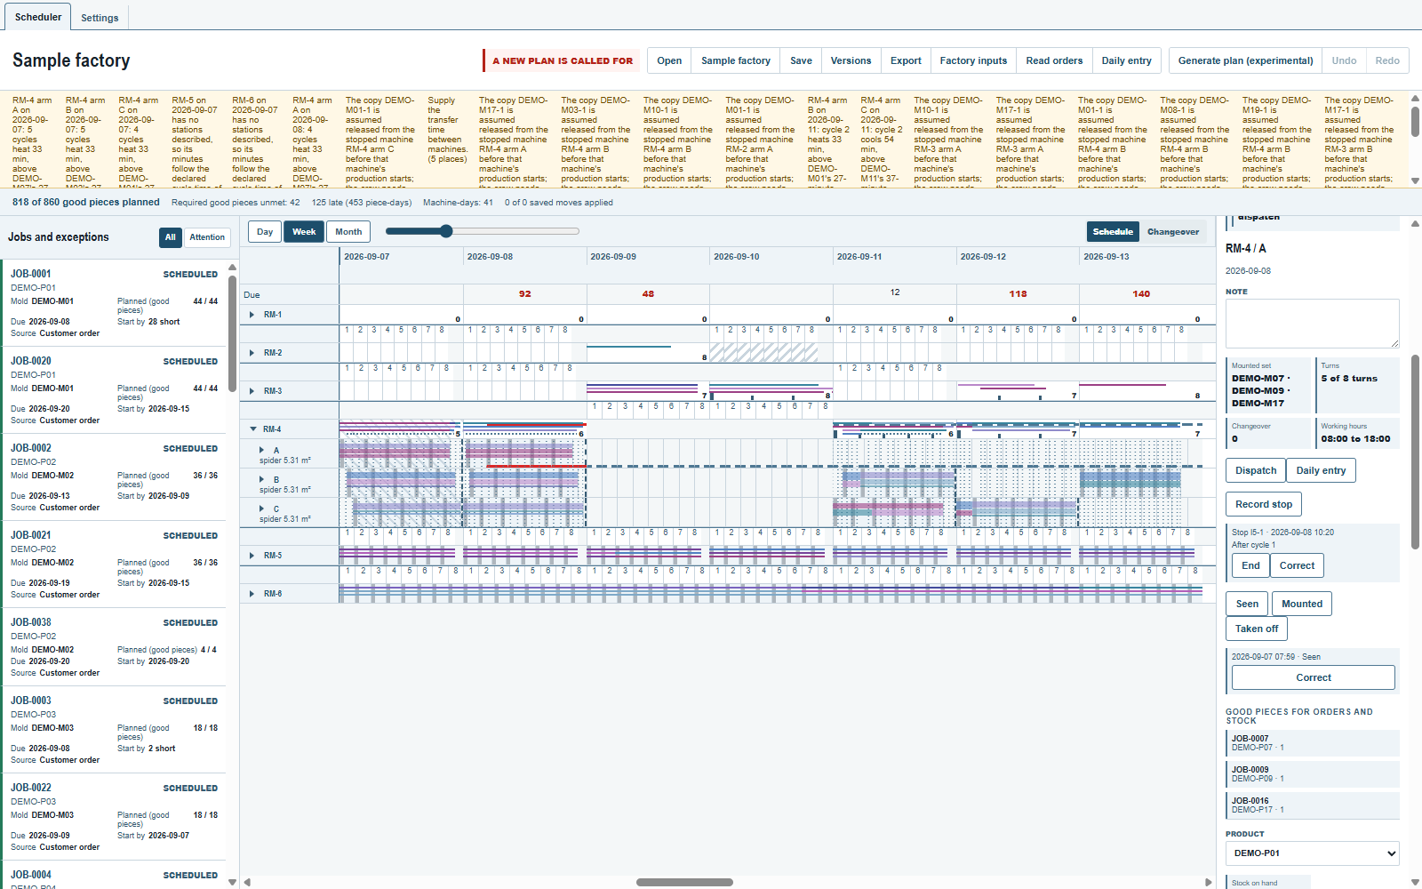Open the DEMO-P01 product dropdown
Viewport: 1422px width, 889px height.
[1313, 853]
